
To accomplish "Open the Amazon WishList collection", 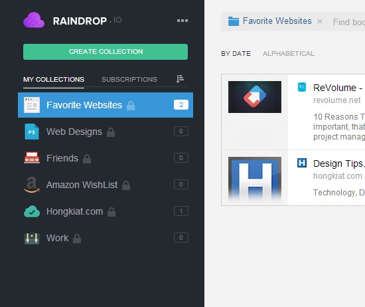I will coord(106,185).
